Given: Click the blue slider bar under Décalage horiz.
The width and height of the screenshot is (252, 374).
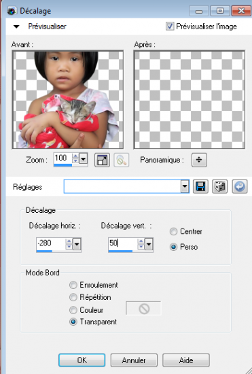Looking at the screenshot, I should click(x=44, y=251).
